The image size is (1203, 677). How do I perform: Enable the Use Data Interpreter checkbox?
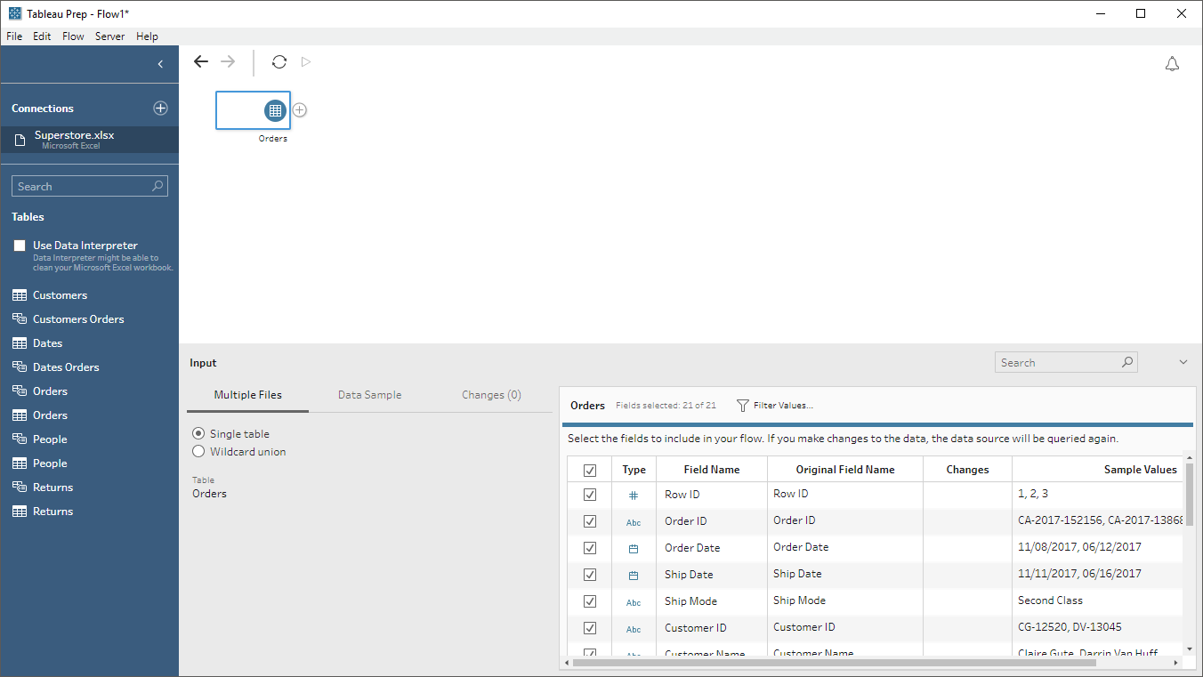click(20, 246)
